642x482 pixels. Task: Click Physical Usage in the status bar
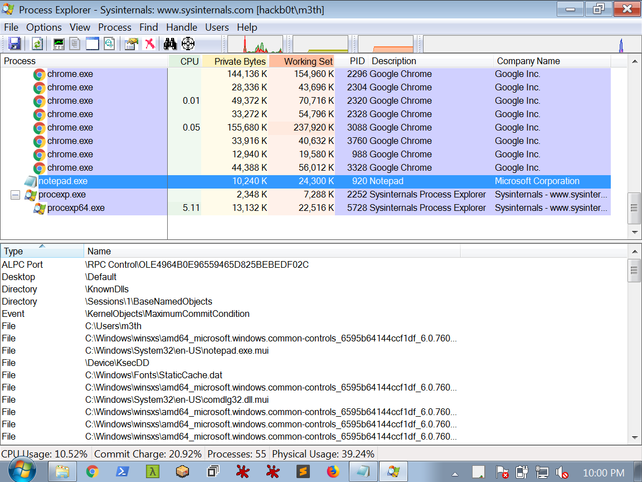(323, 454)
